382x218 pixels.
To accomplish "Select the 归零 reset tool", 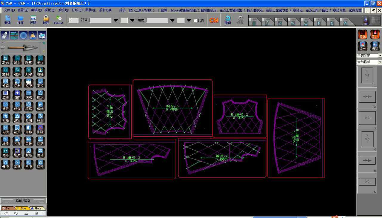I will [29, 72].
